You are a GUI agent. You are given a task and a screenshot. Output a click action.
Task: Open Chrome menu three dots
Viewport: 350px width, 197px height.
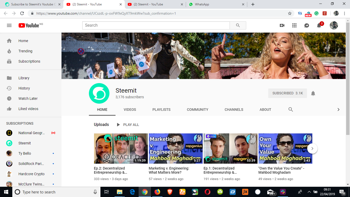344,13
